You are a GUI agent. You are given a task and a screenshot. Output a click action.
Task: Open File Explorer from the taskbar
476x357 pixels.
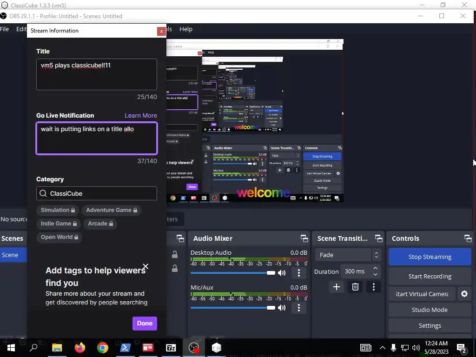tap(57, 348)
